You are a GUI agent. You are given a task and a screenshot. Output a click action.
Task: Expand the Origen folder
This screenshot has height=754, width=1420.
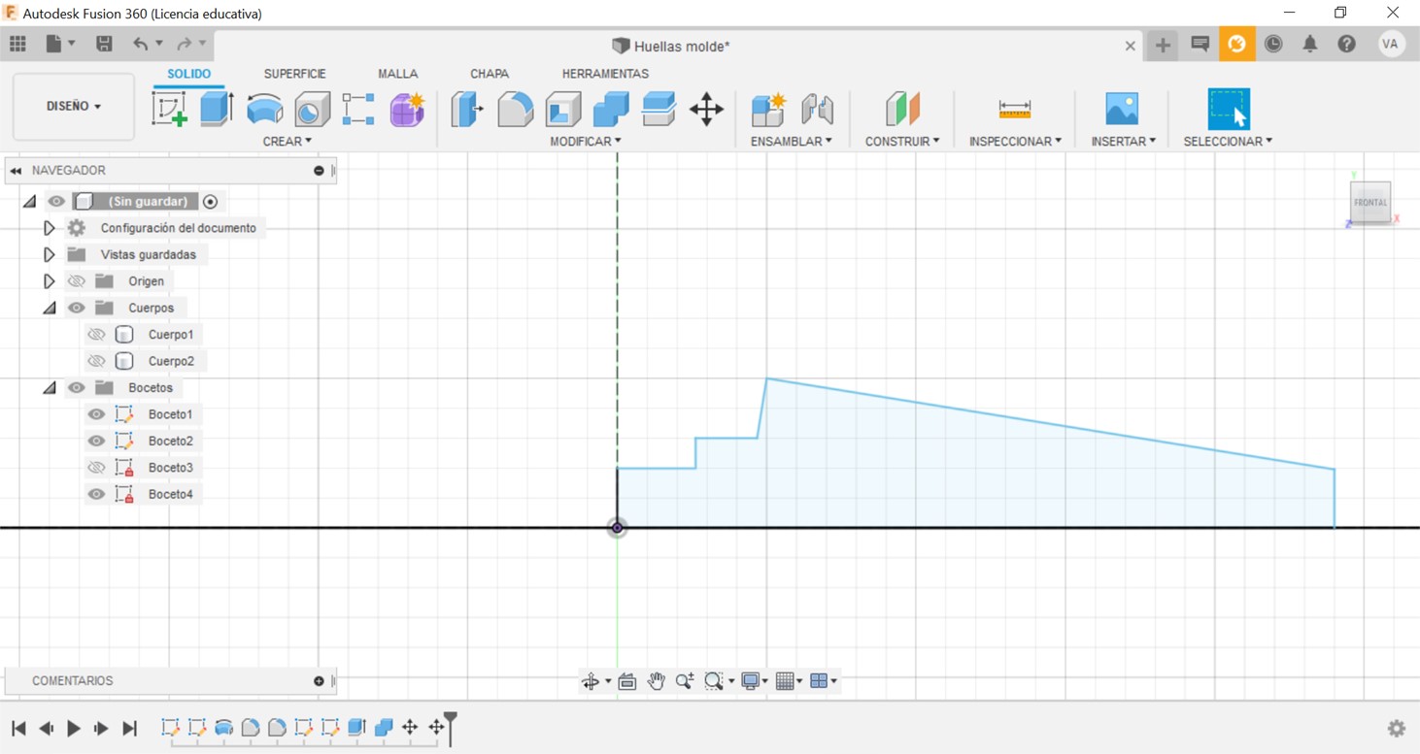click(x=49, y=281)
